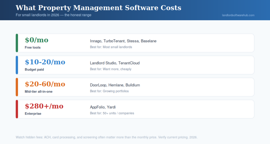Click the 'Enterprise' label
Viewport: 270px width, 144px height.
click(x=33, y=113)
